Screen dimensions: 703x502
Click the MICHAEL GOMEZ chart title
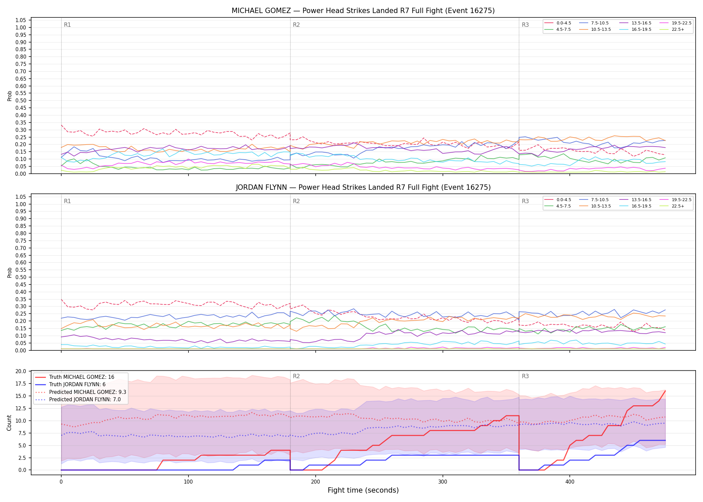(x=363, y=11)
